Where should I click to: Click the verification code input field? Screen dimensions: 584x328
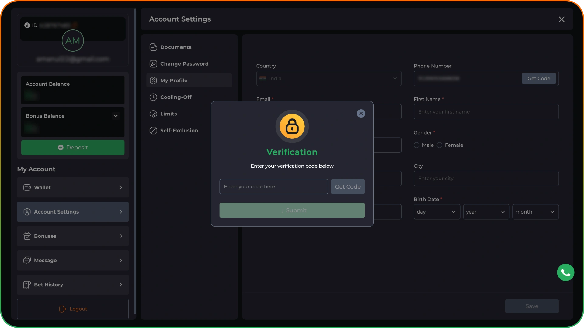tap(273, 187)
